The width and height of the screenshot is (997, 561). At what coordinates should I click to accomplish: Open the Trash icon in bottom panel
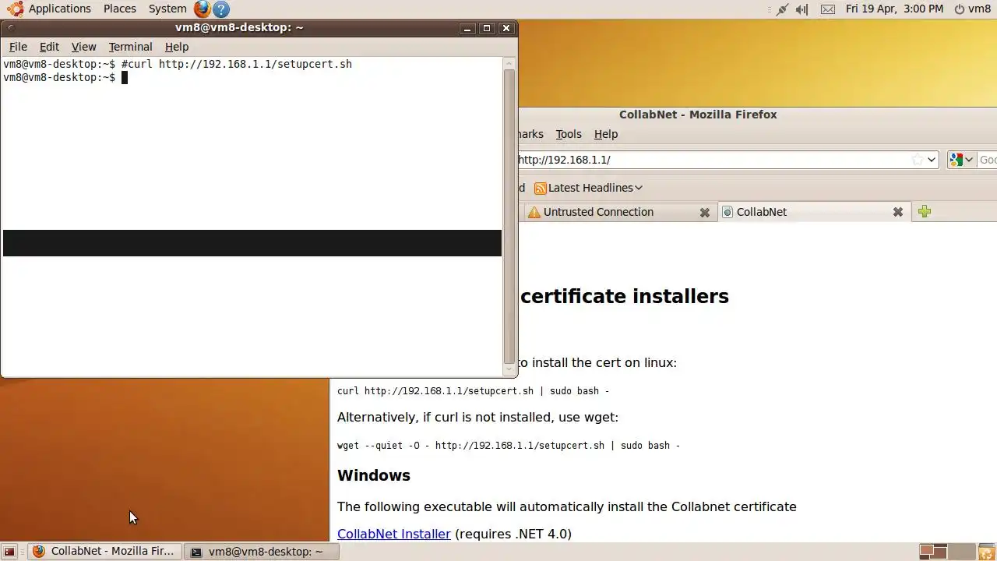(987, 552)
